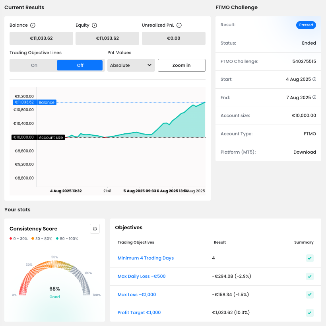Image resolution: width=326 pixels, height=326 pixels.
Task: Click the black Account size chart label
Action: tap(51, 137)
